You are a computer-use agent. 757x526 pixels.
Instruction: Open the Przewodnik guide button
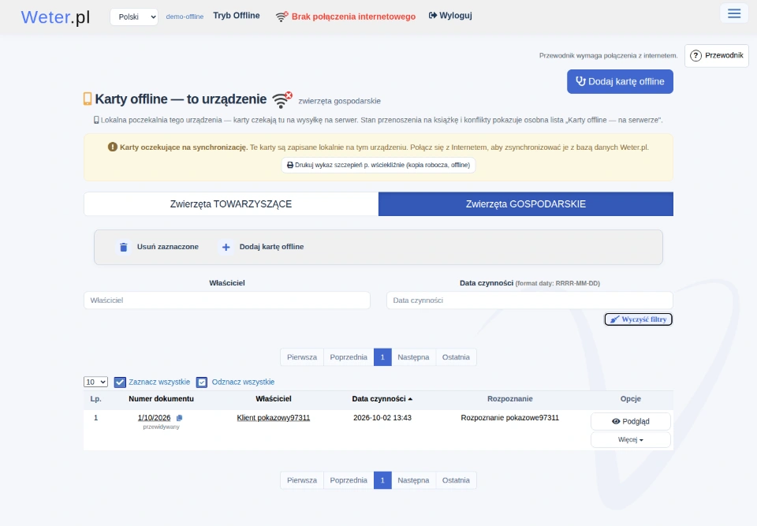717,55
